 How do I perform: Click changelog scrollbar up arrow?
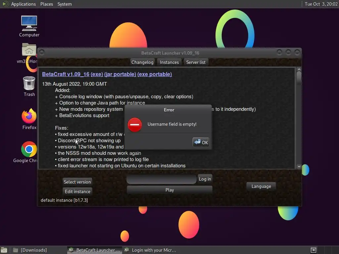pyautogui.click(x=299, y=69)
